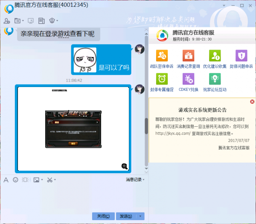Screen dimensions: 256x224
Task: Open the CrossFire error screenshot thumbnail
Action: (x=73, y=129)
